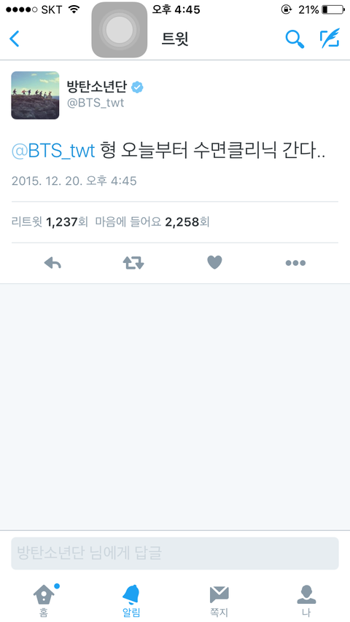View the 리트윗 1,237회 retweet list
Screen dimensions: 350x622
(x=50, y=221)
